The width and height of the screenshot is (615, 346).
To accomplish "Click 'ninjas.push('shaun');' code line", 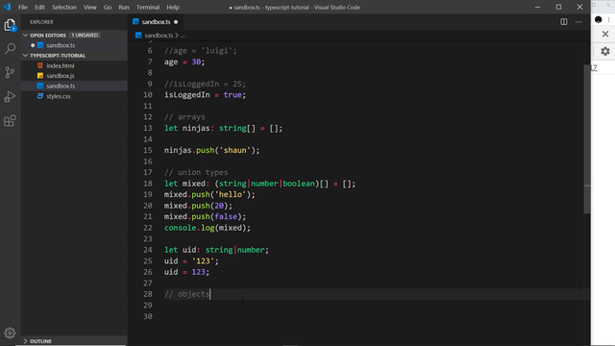I will 211,150.
